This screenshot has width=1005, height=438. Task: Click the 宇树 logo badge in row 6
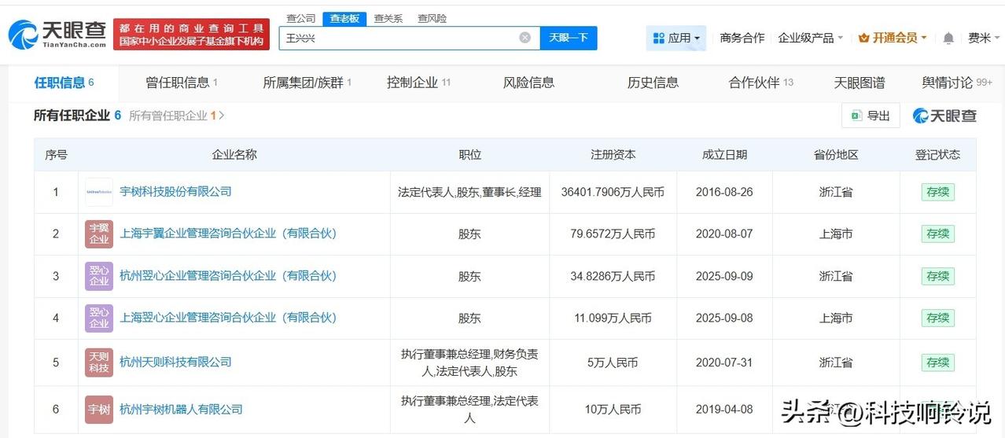pos(99,409)
